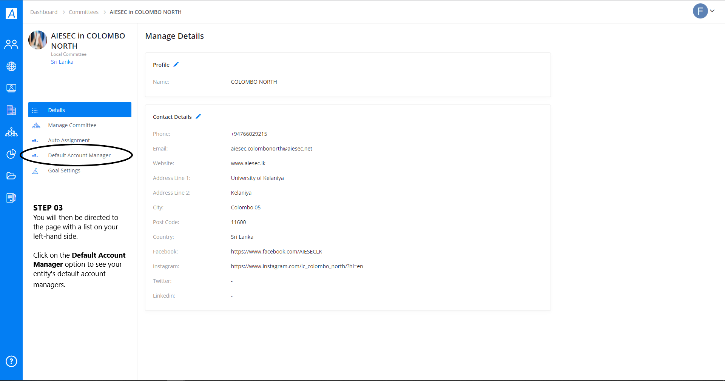Open the globe icon in sidebar

click(11, 66)
